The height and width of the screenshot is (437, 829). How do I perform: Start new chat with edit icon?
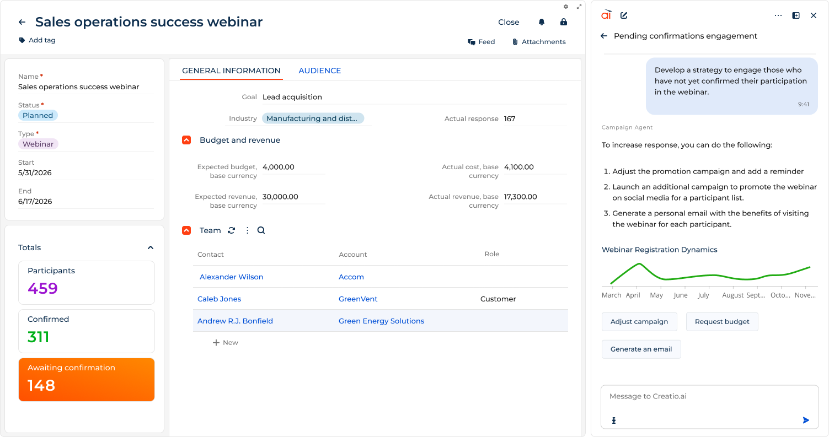[624, 15]
